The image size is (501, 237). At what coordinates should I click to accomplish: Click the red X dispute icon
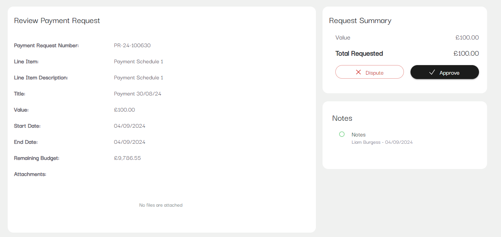(x=358, y=72)
